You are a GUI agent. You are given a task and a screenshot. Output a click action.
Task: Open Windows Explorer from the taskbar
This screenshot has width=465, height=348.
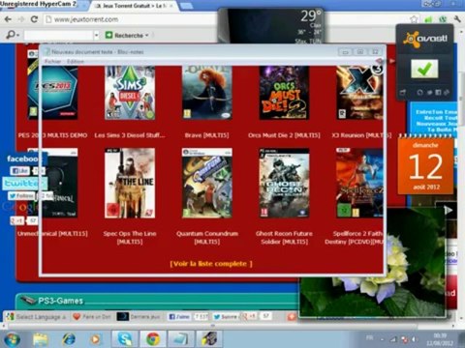click(x=41, y=339)
